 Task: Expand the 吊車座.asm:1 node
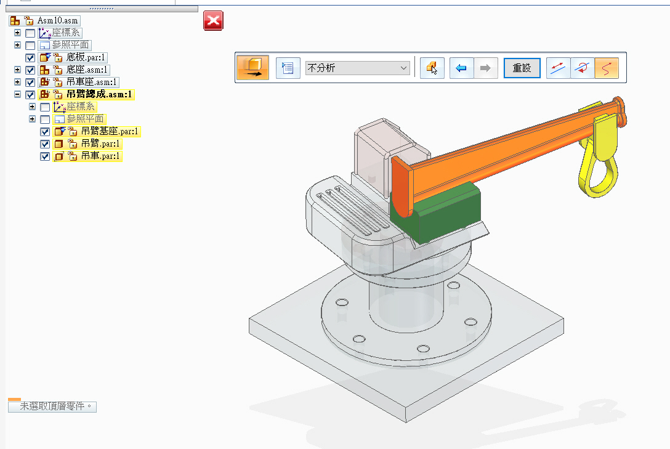(x=17, y=82)
